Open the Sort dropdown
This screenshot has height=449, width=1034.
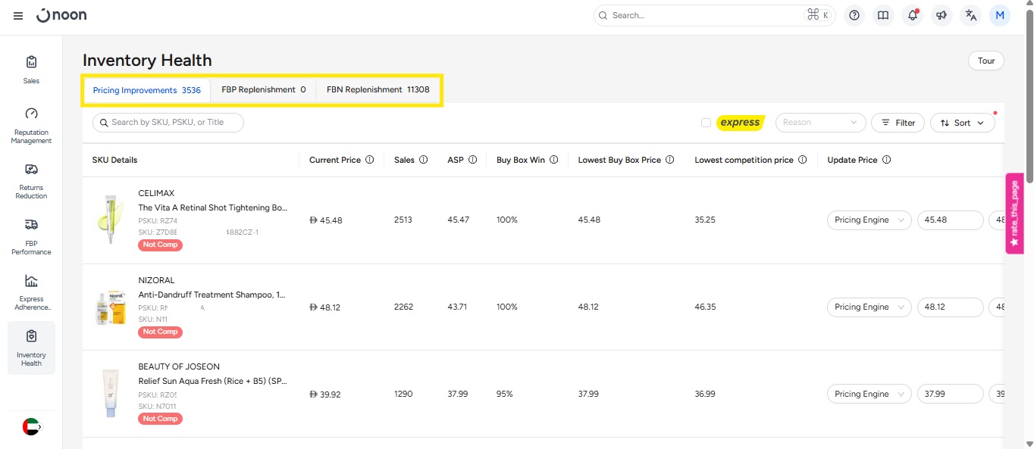pos(962,123)
